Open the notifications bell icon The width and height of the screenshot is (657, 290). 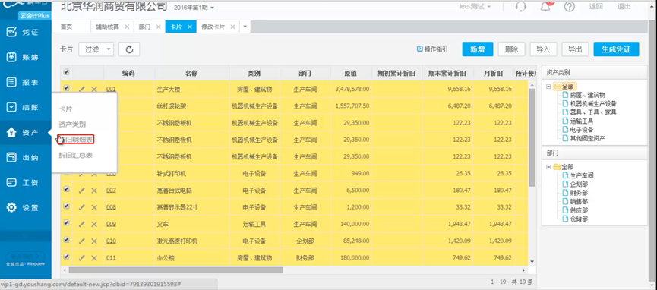(545, 6)
